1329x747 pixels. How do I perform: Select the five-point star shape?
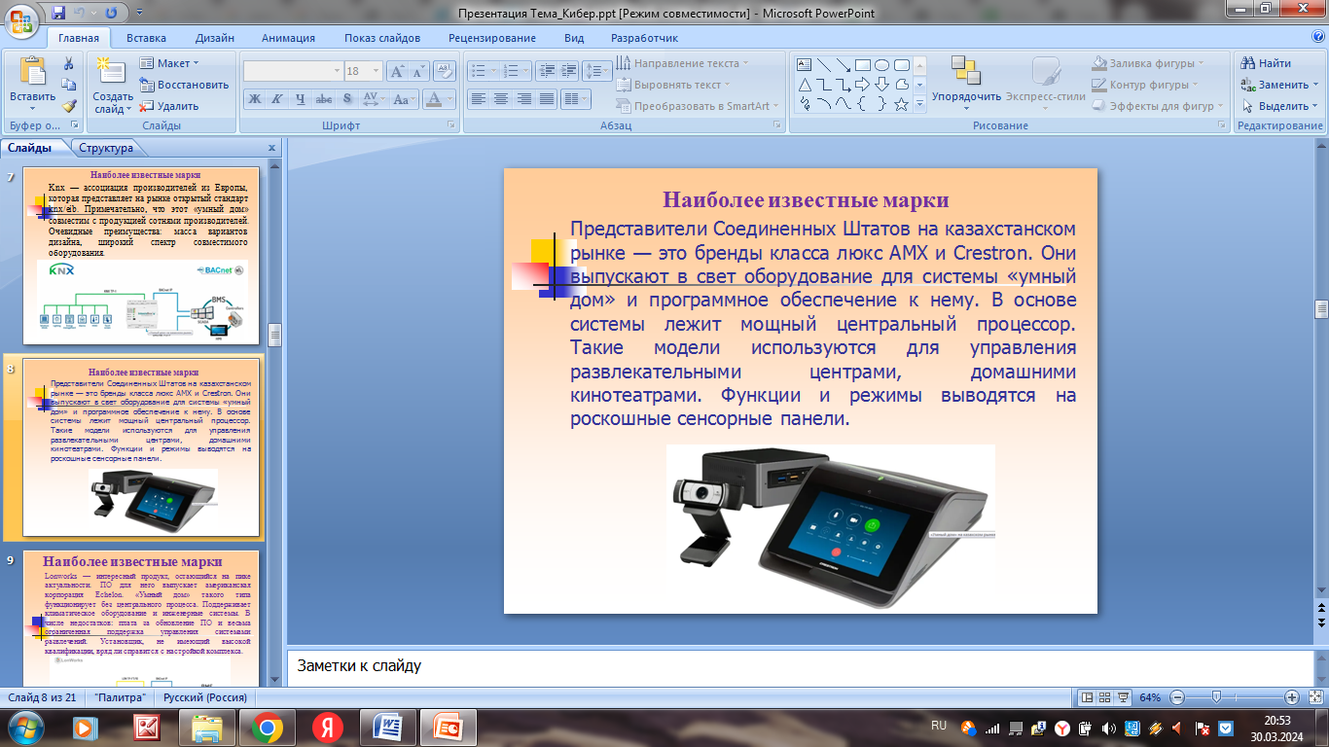tap(902, 104)
